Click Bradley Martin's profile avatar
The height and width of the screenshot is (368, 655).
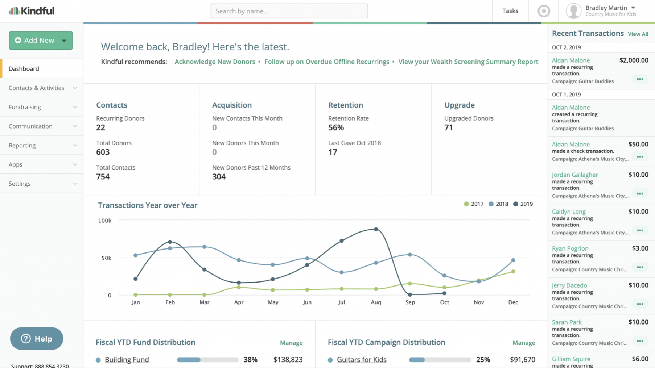(573, 11)
